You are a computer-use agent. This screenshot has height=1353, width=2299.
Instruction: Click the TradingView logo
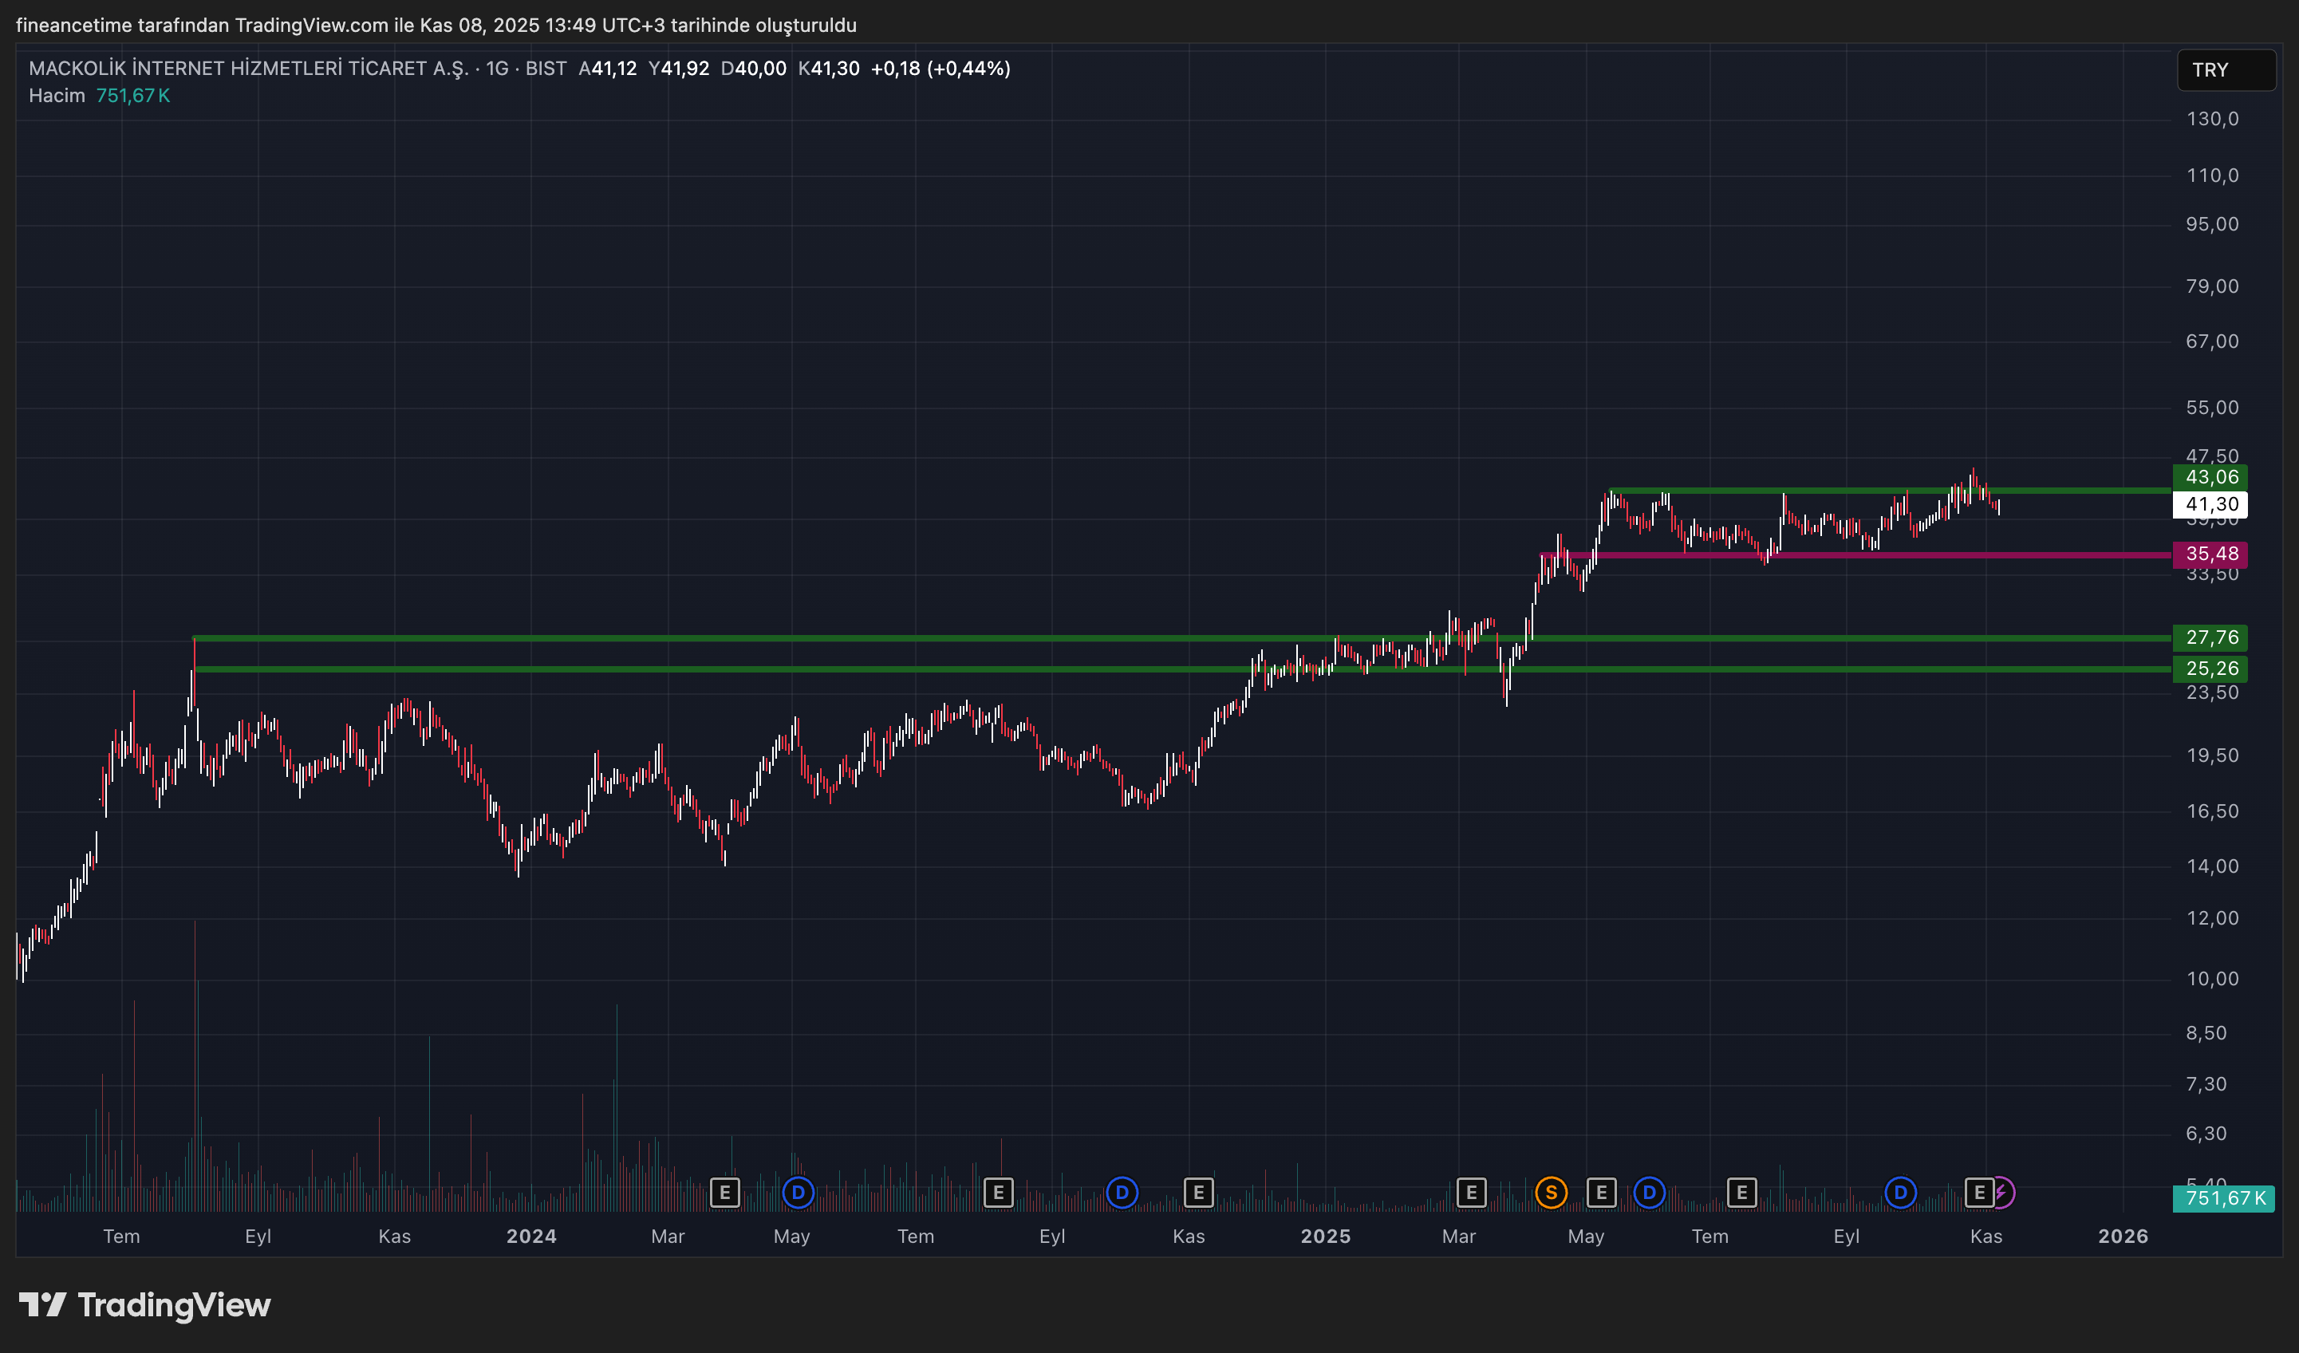(145, 1306)
